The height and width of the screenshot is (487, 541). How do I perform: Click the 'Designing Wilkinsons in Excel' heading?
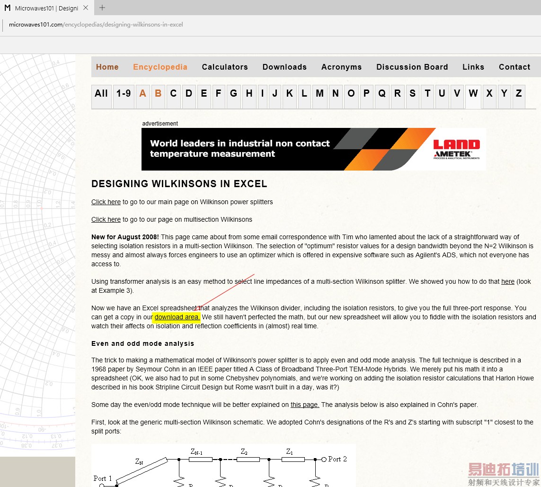[179, 184]
